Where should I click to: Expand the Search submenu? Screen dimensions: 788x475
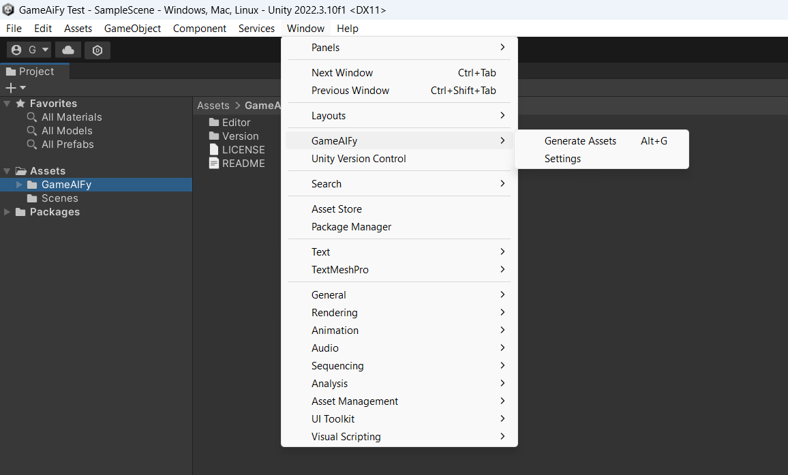399,184
